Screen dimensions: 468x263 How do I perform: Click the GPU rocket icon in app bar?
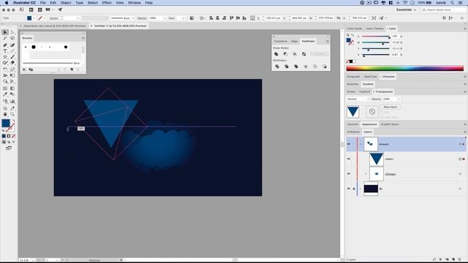pos(60,9)
